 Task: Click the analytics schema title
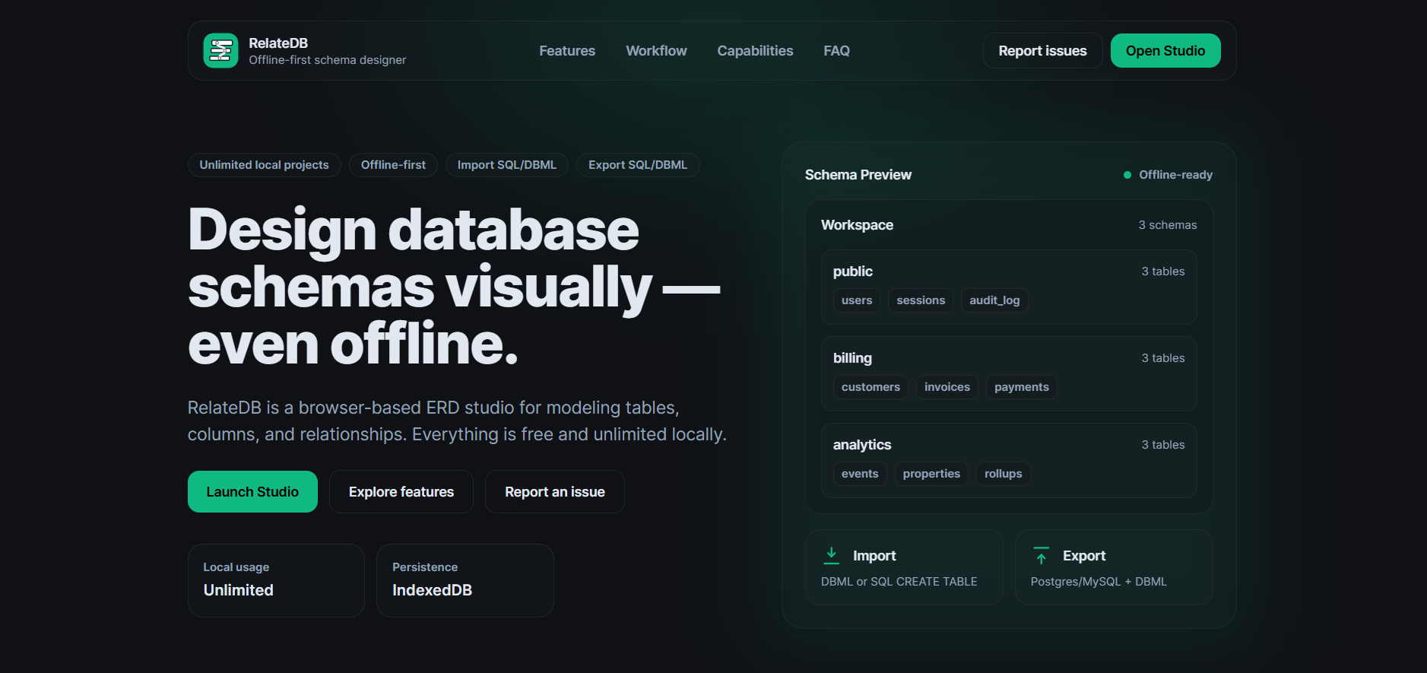(x=862, y=445)
